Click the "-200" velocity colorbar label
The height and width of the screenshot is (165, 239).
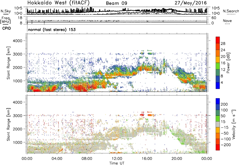click(226, 145)
